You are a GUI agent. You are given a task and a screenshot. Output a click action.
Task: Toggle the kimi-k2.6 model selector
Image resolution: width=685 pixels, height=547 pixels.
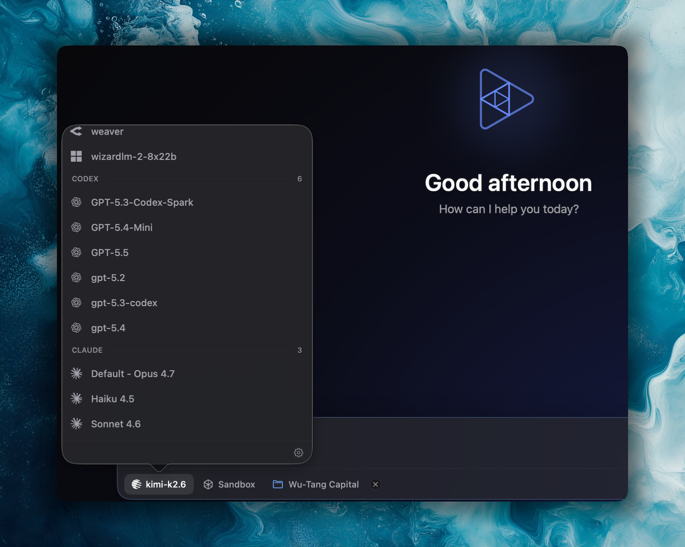[159, 484]
